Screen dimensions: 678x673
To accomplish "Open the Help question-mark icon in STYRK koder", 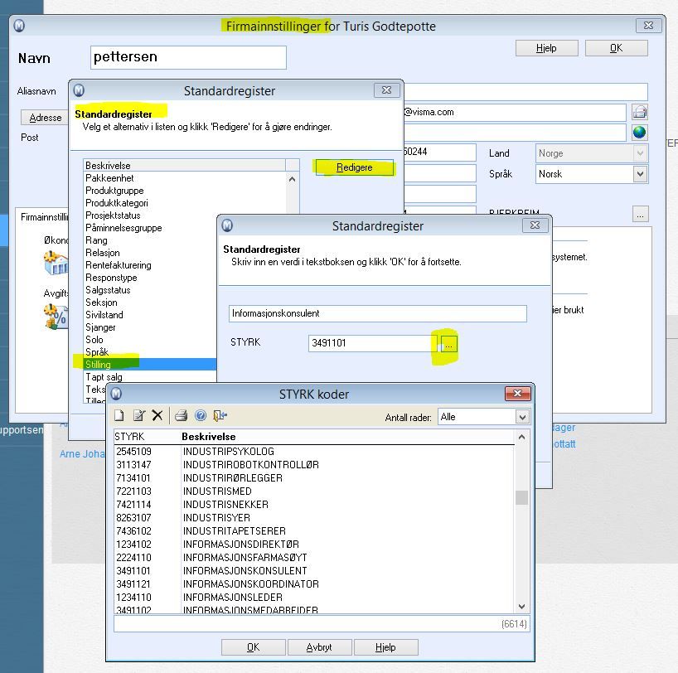I will click(201, 415).
